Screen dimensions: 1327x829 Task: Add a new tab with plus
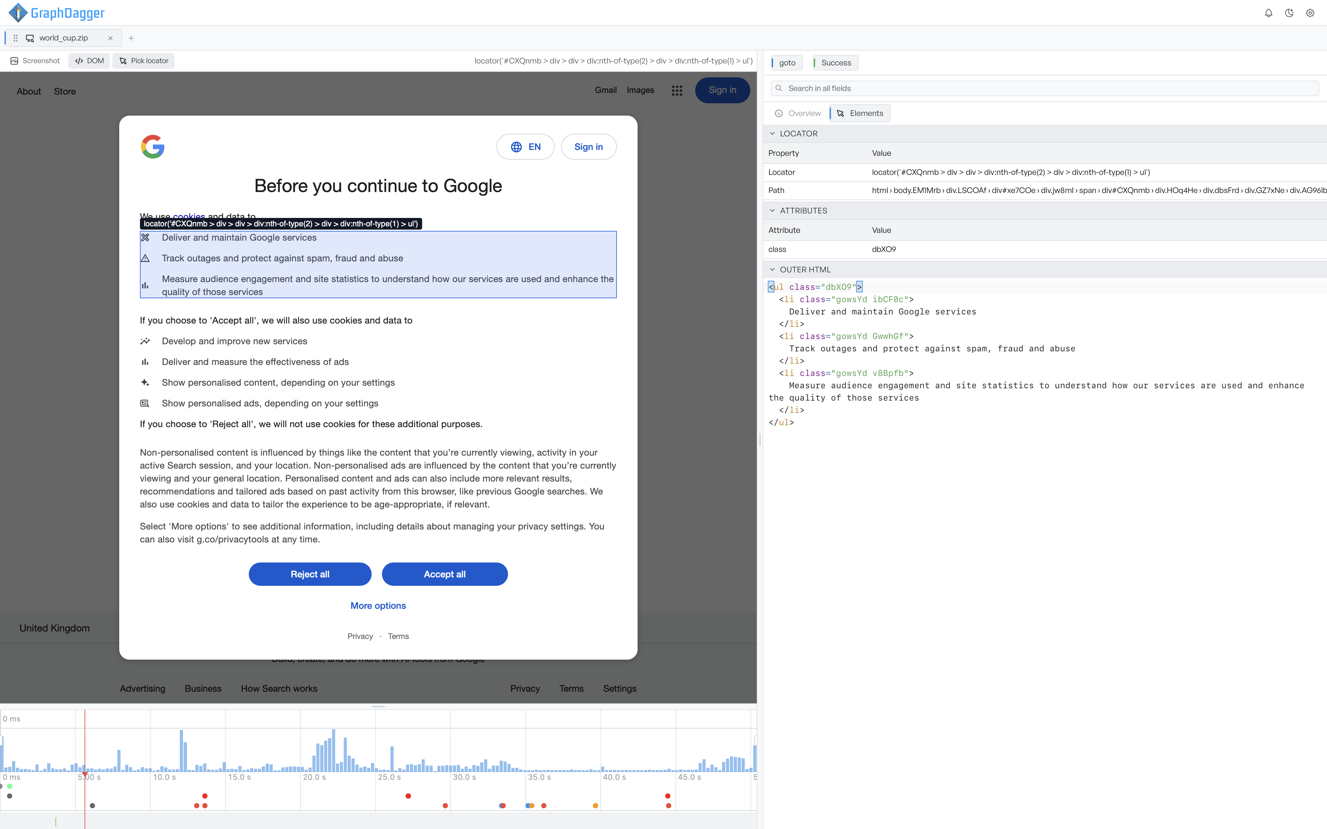[131, 39]
